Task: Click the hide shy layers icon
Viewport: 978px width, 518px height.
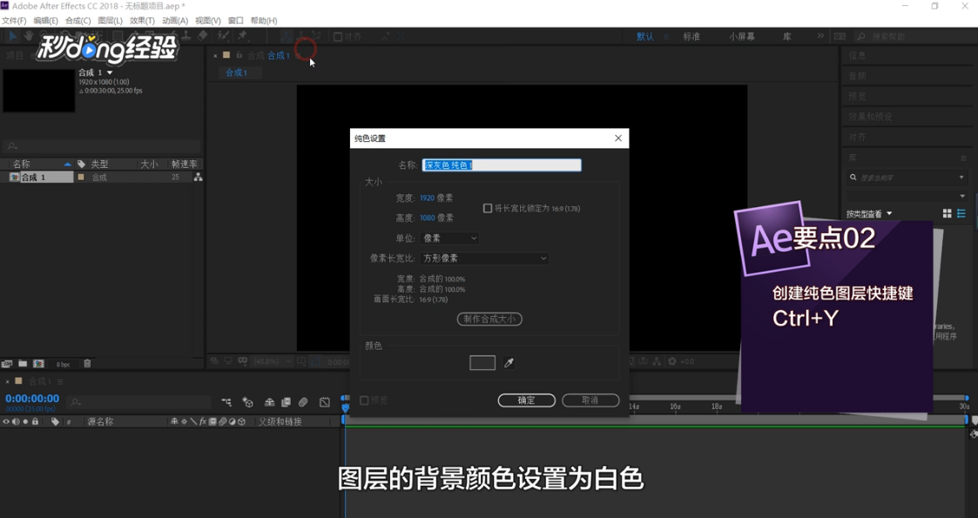Action: (269, 402)
